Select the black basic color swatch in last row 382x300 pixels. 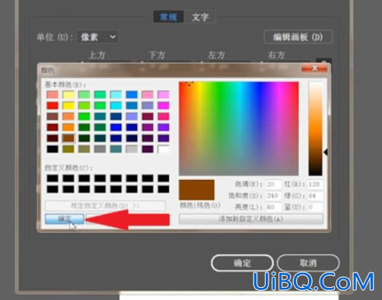click(x=53, y=149)
